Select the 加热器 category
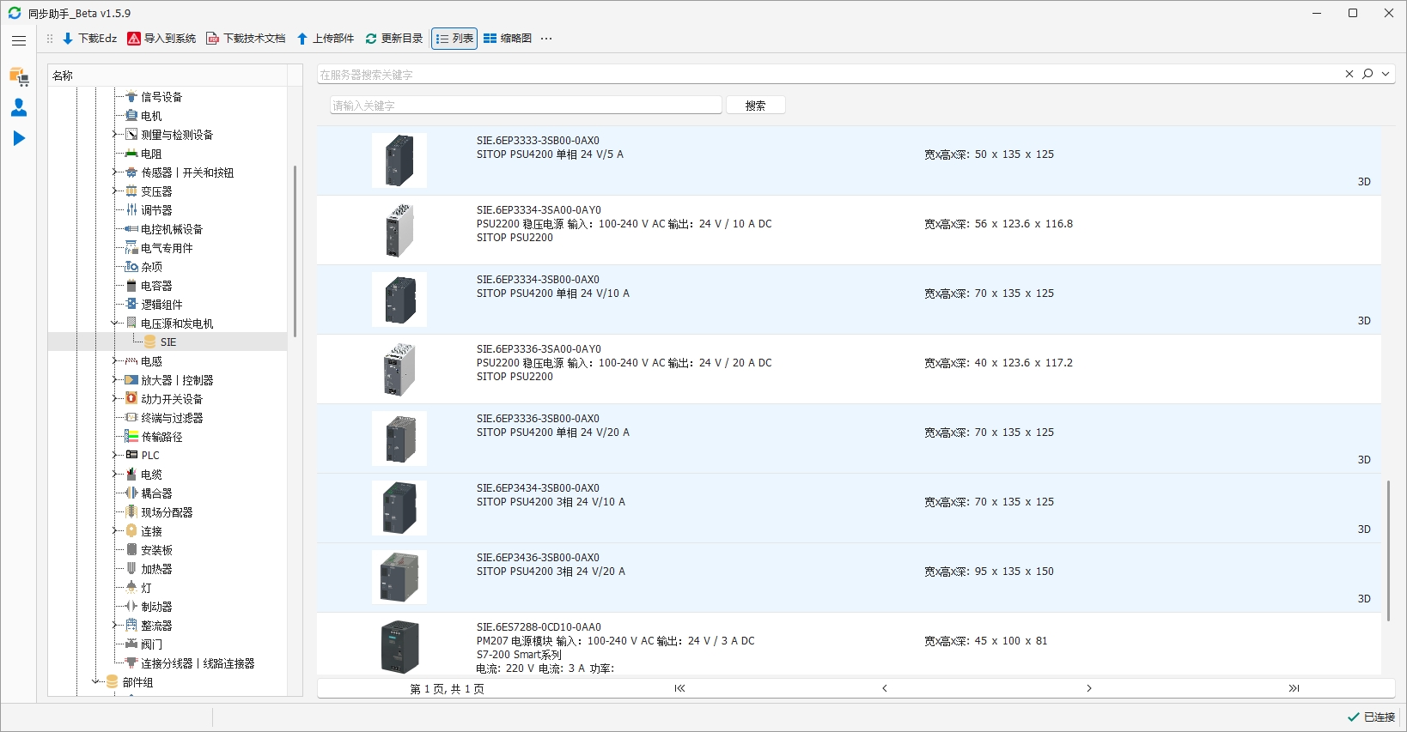This screenshot has height=732, width=1407. point(156,569)
